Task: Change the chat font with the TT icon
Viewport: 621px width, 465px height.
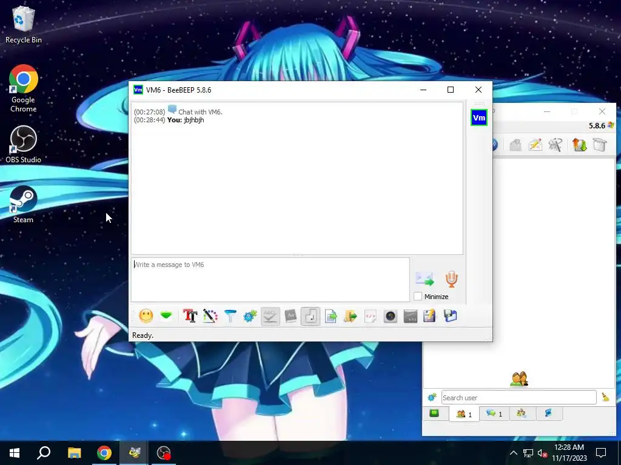Action: 190,316
